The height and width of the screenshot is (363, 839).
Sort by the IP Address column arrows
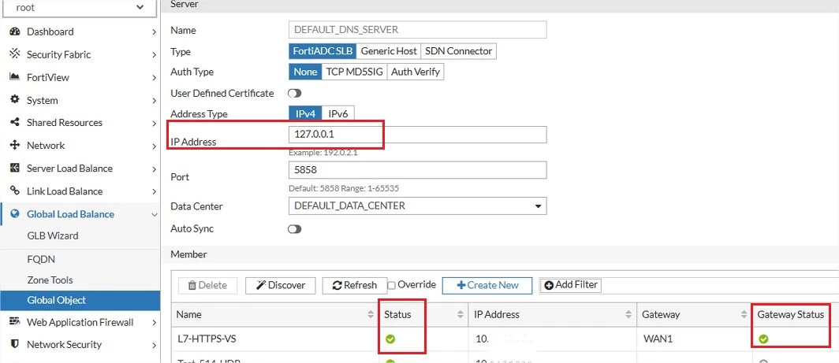[629, 315]
